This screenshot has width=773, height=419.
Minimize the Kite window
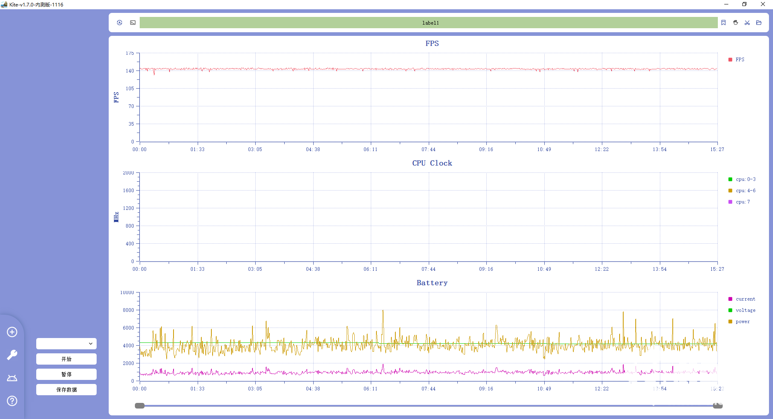coord(726,4)
